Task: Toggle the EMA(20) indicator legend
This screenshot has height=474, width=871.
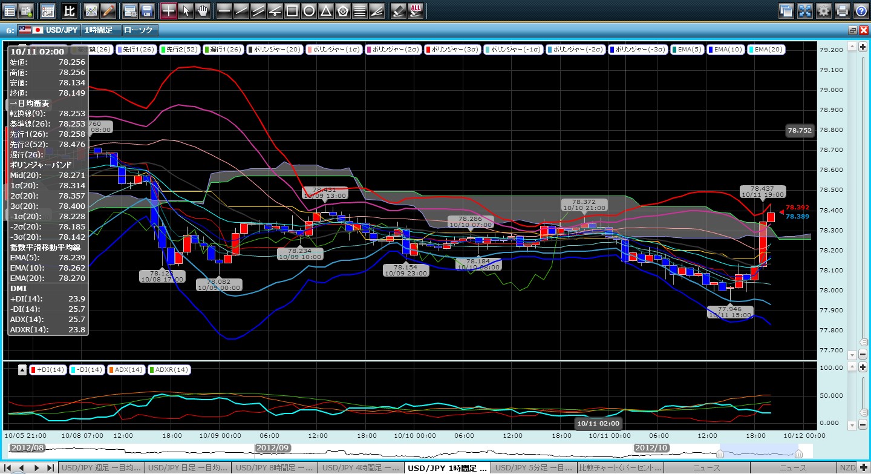Action: (x=766, y=50)
